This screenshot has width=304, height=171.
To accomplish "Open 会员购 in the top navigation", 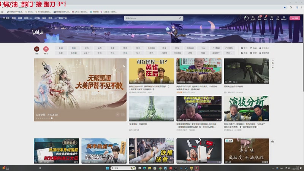I will (37, 18).
